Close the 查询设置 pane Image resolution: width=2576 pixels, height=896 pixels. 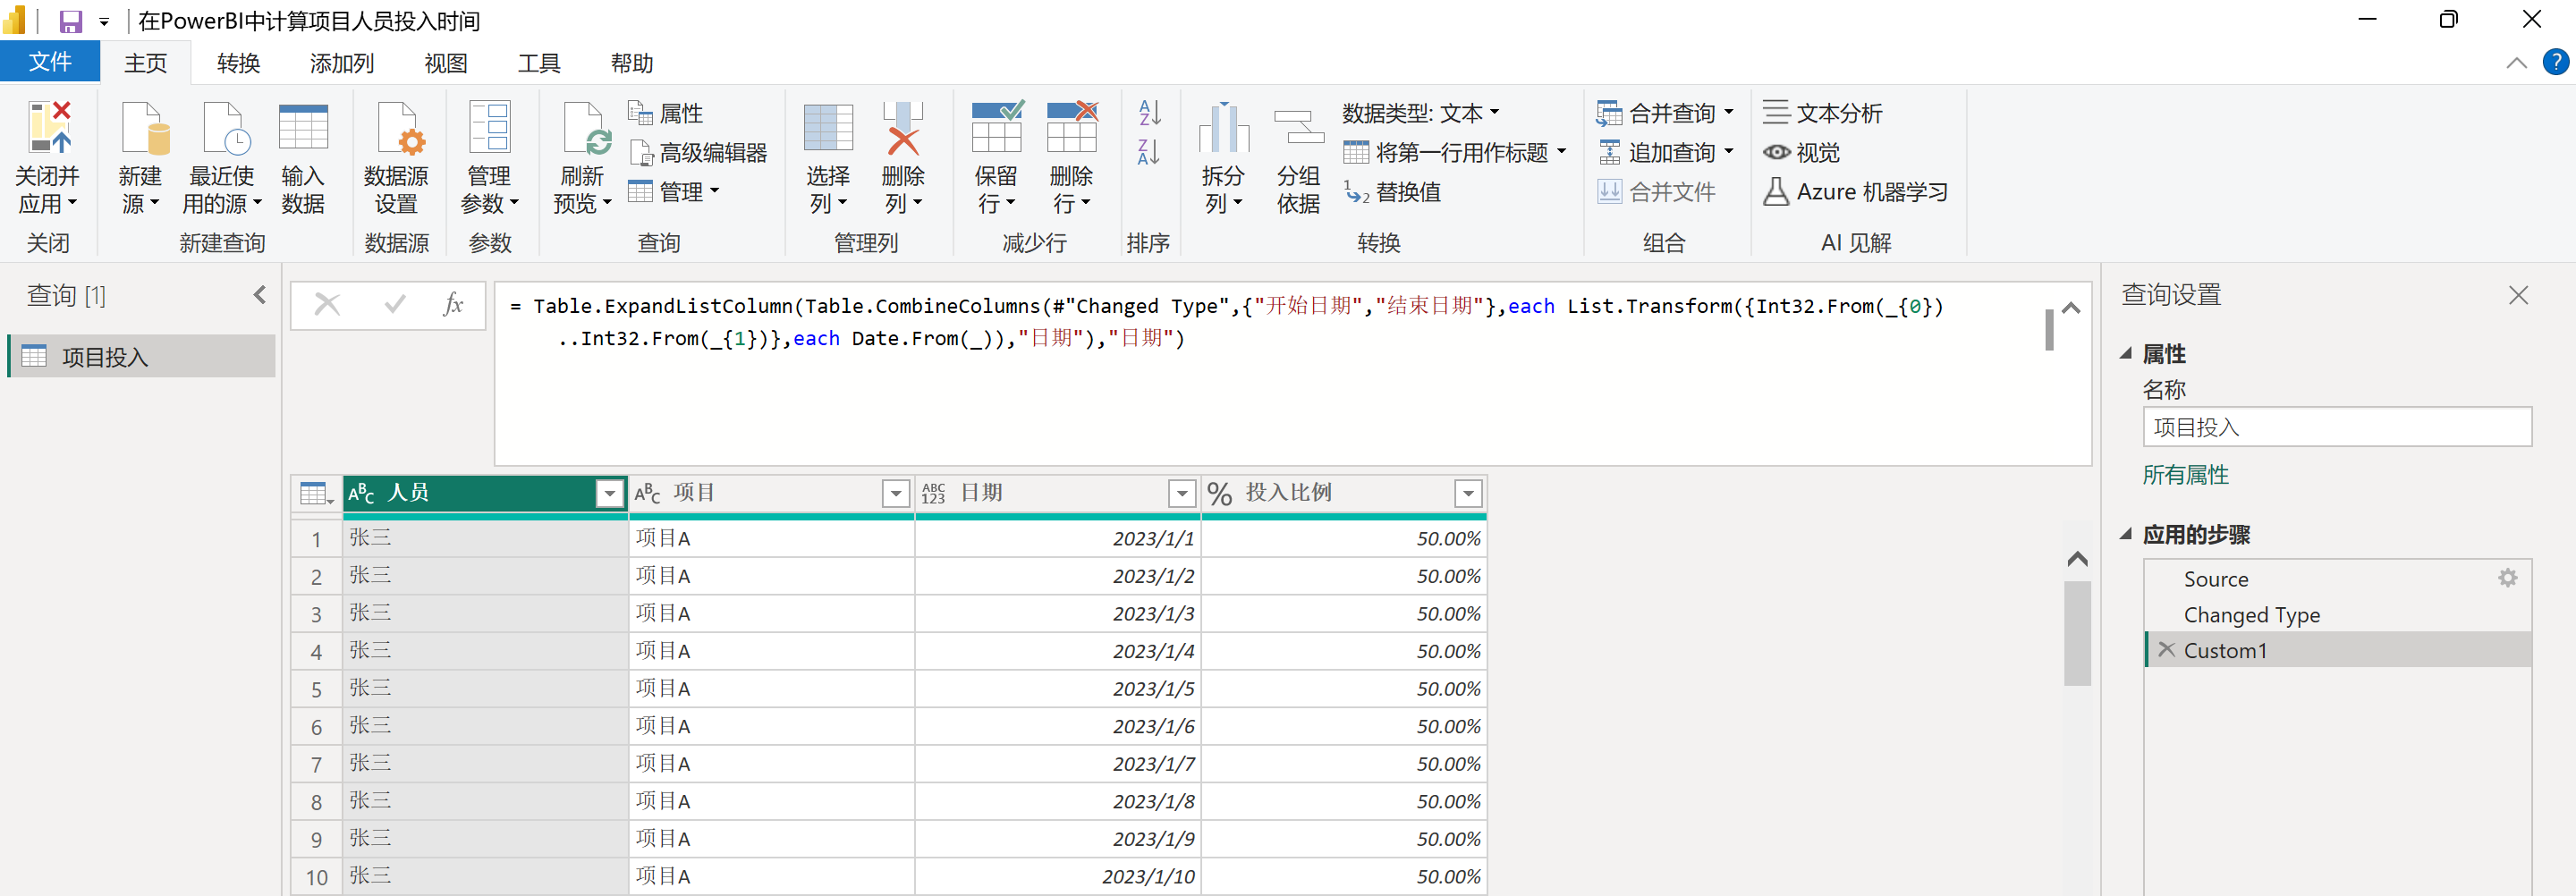click(x=2519, y=295)
